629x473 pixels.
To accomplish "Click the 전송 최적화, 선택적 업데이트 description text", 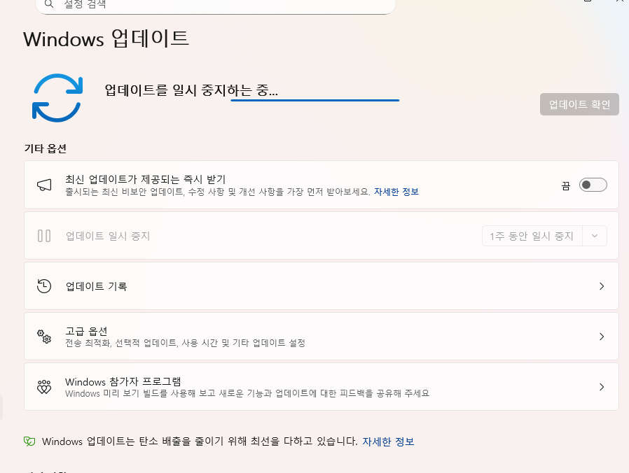I will 186,343.
